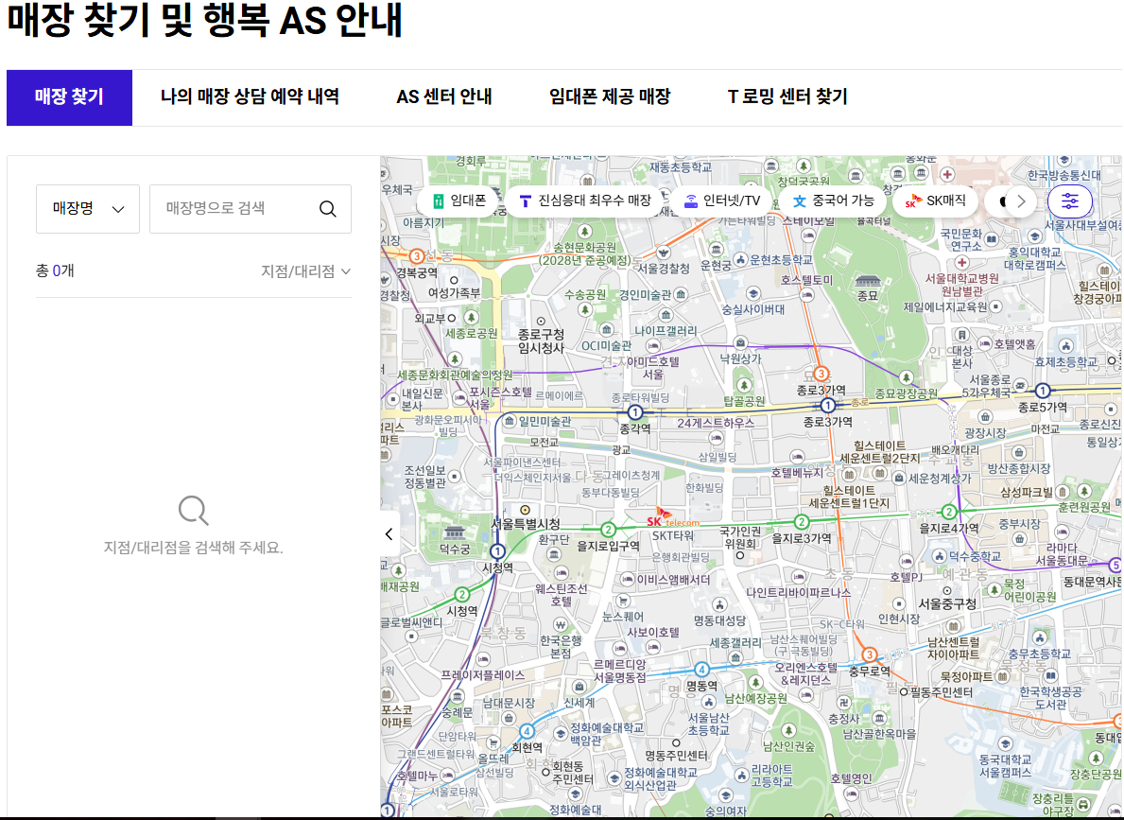The width and height of the screenshot is (1124, 820).
Task: Click the search magnifier icon in store field
Action: (328, 209)
